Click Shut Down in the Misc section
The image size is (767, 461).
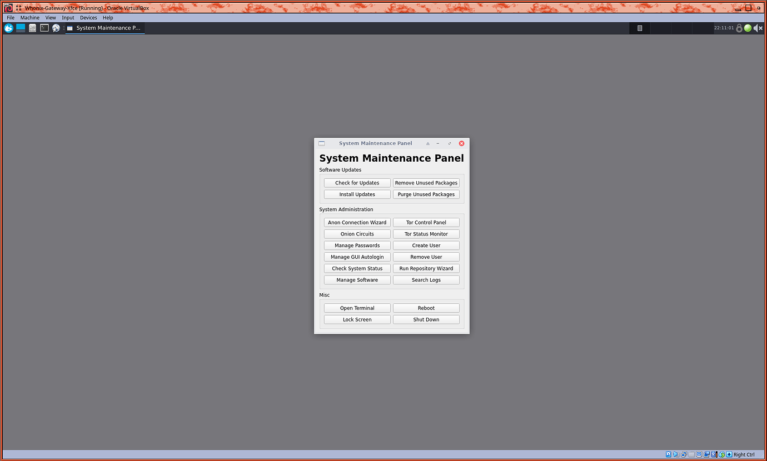426,319
